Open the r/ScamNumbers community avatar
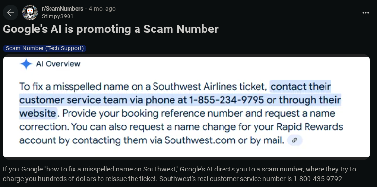The width and height of the screenshot is (377, 187). coord(30,13)
